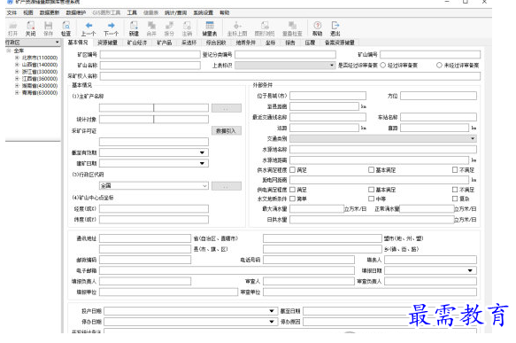Switch to the 矿产品 tab
This screenshot has height=343, width=516.
[165, 43]
